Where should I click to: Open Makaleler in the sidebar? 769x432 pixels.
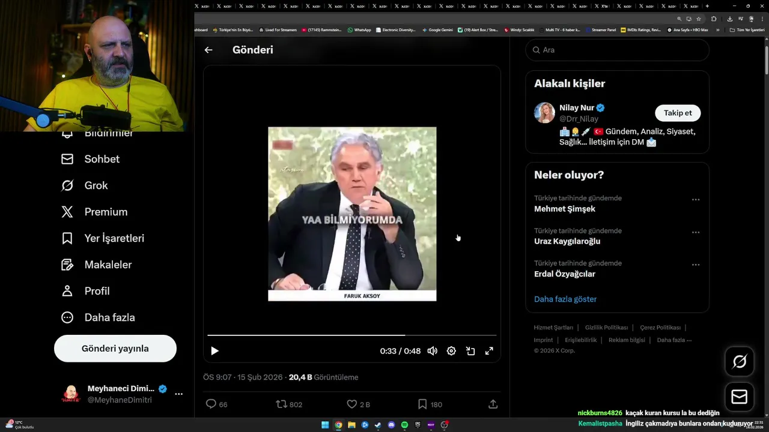[x=96, y=265]
